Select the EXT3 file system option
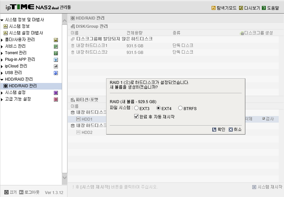Image resolution: width=284 pixels, height=197 pixels. [137, 108]
